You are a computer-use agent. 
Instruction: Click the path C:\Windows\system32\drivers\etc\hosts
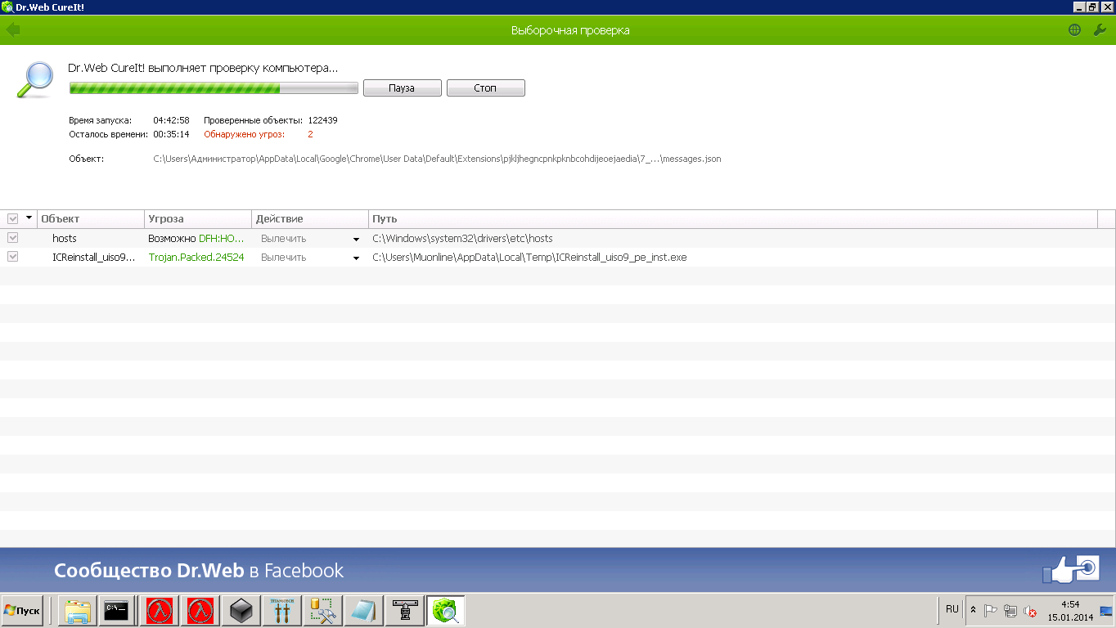462,239
